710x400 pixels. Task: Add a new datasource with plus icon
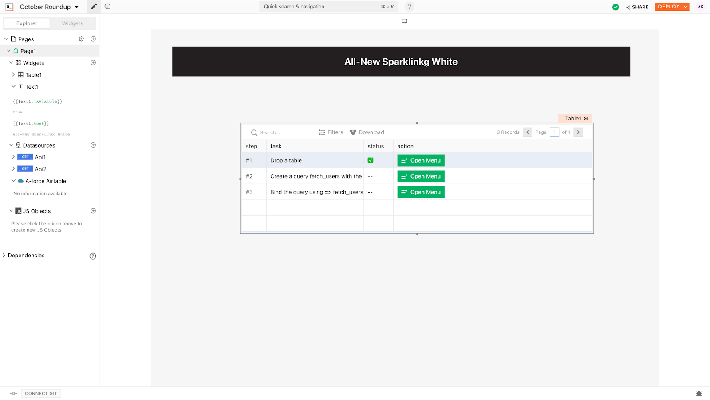pyautogui.click(x=93, y=145)
